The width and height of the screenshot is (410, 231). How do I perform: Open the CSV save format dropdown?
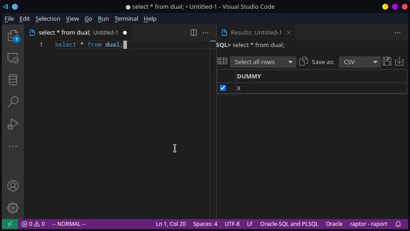[x=360, y=62]
